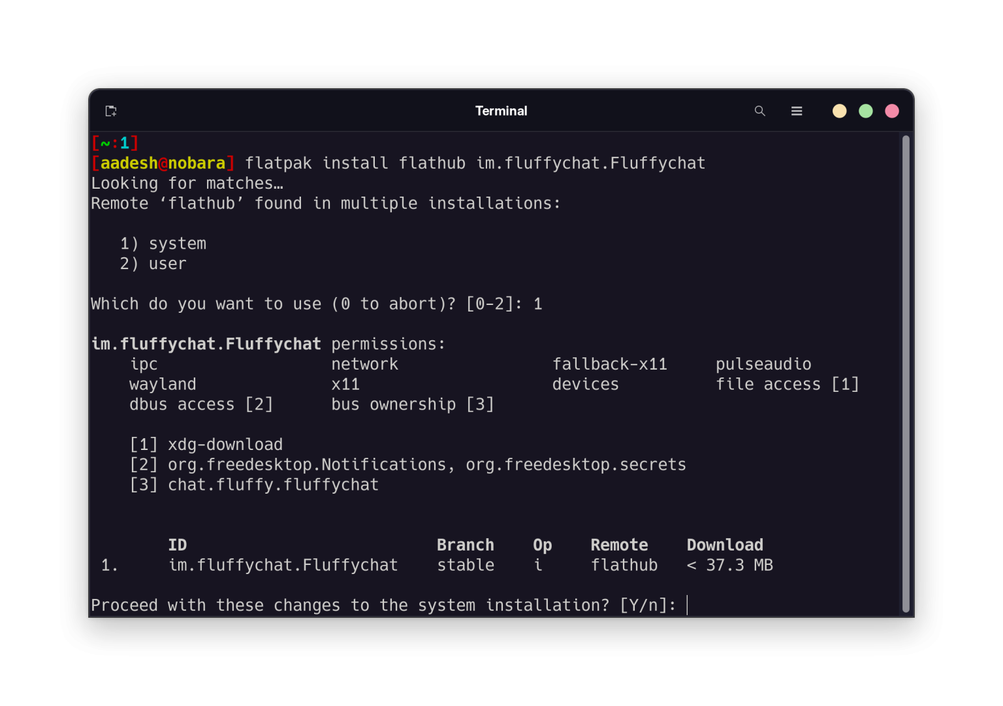The image size is (1003, 706).
Task: Open a new terminal tab
Action: pos(110,110)
